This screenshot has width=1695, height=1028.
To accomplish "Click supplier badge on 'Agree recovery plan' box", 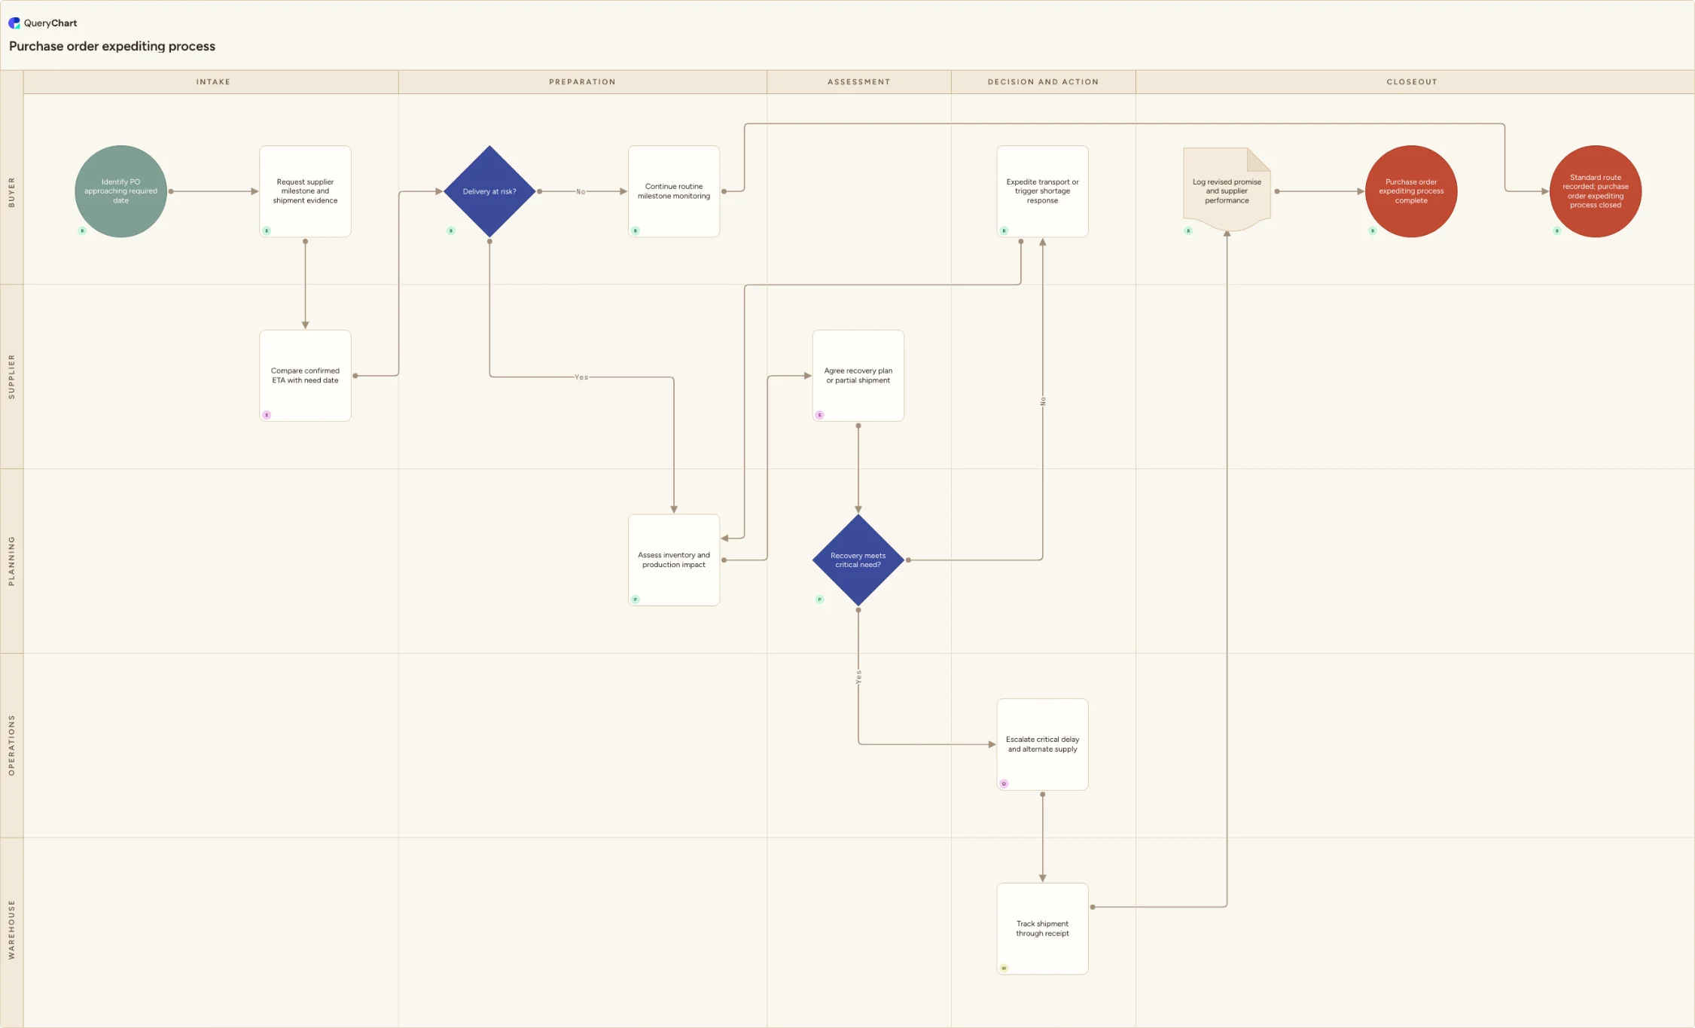I will click(x=820, y=415).
